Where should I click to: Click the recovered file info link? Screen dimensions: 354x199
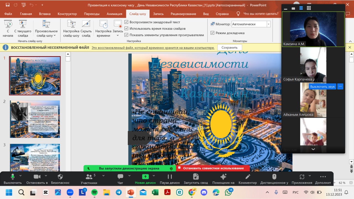point(153,48)
